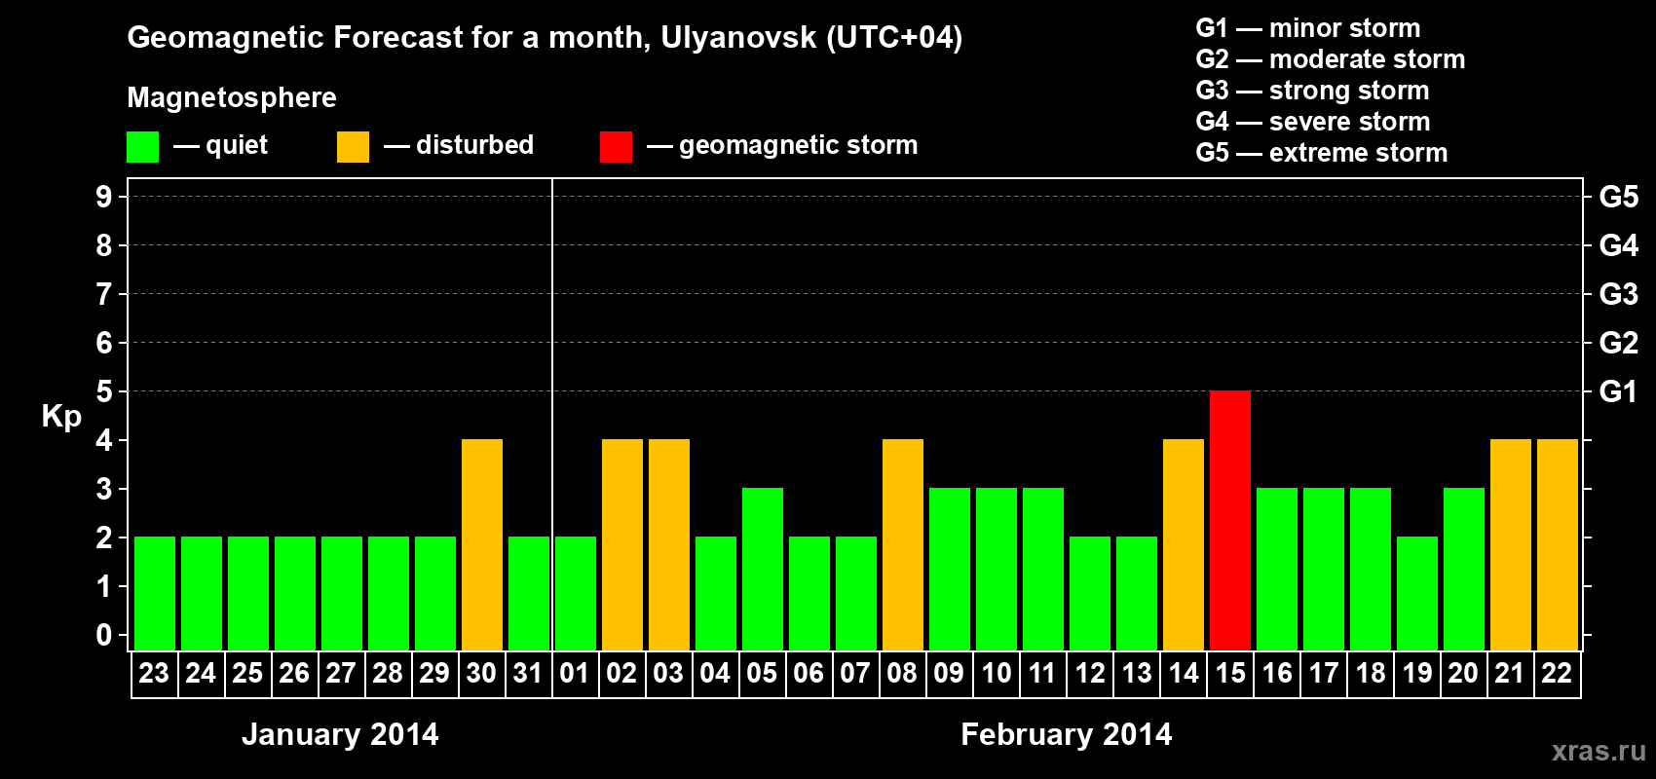1656x779 pixels.
Task: Select the orange bar for February 14
Action: 1184,545
